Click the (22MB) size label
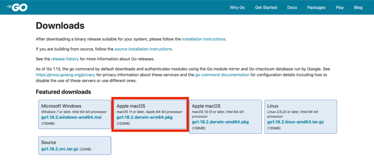Screen dimensions: 374x163 tap(85, 149)
